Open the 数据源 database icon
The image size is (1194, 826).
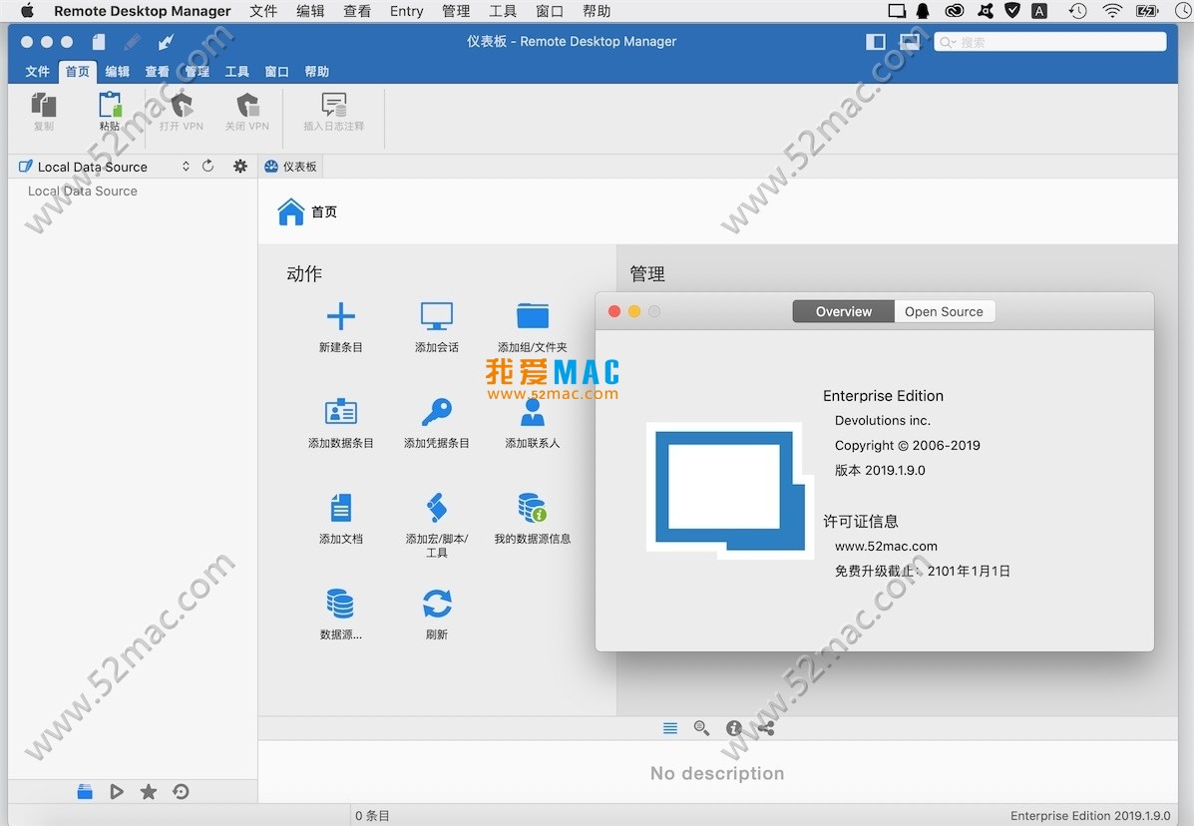tap(341, 604)
